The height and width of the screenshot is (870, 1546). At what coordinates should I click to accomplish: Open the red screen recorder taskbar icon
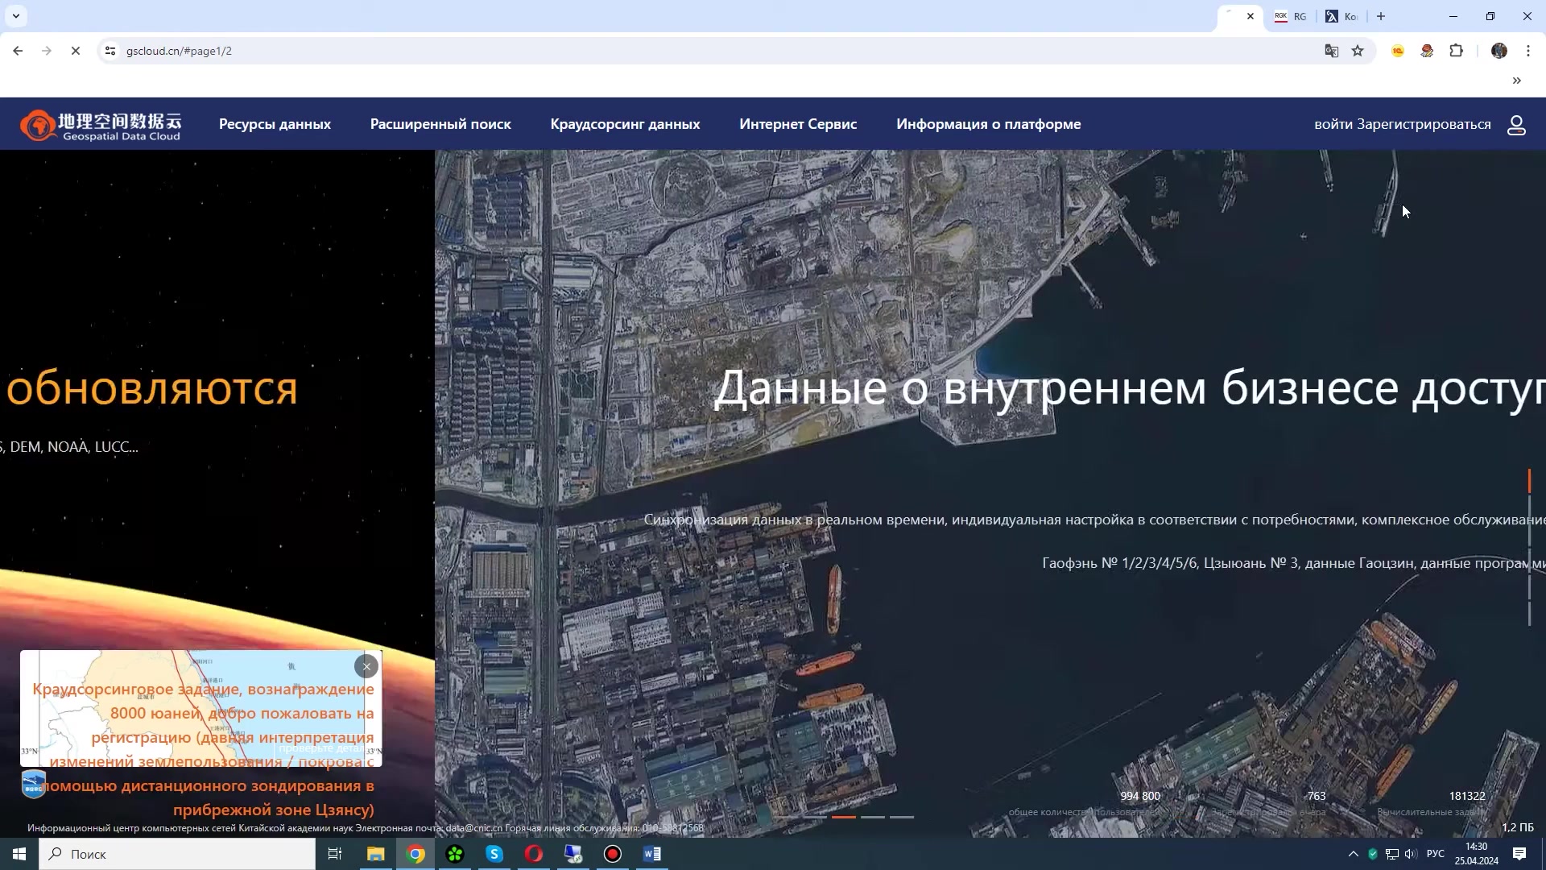coord(613,854)
